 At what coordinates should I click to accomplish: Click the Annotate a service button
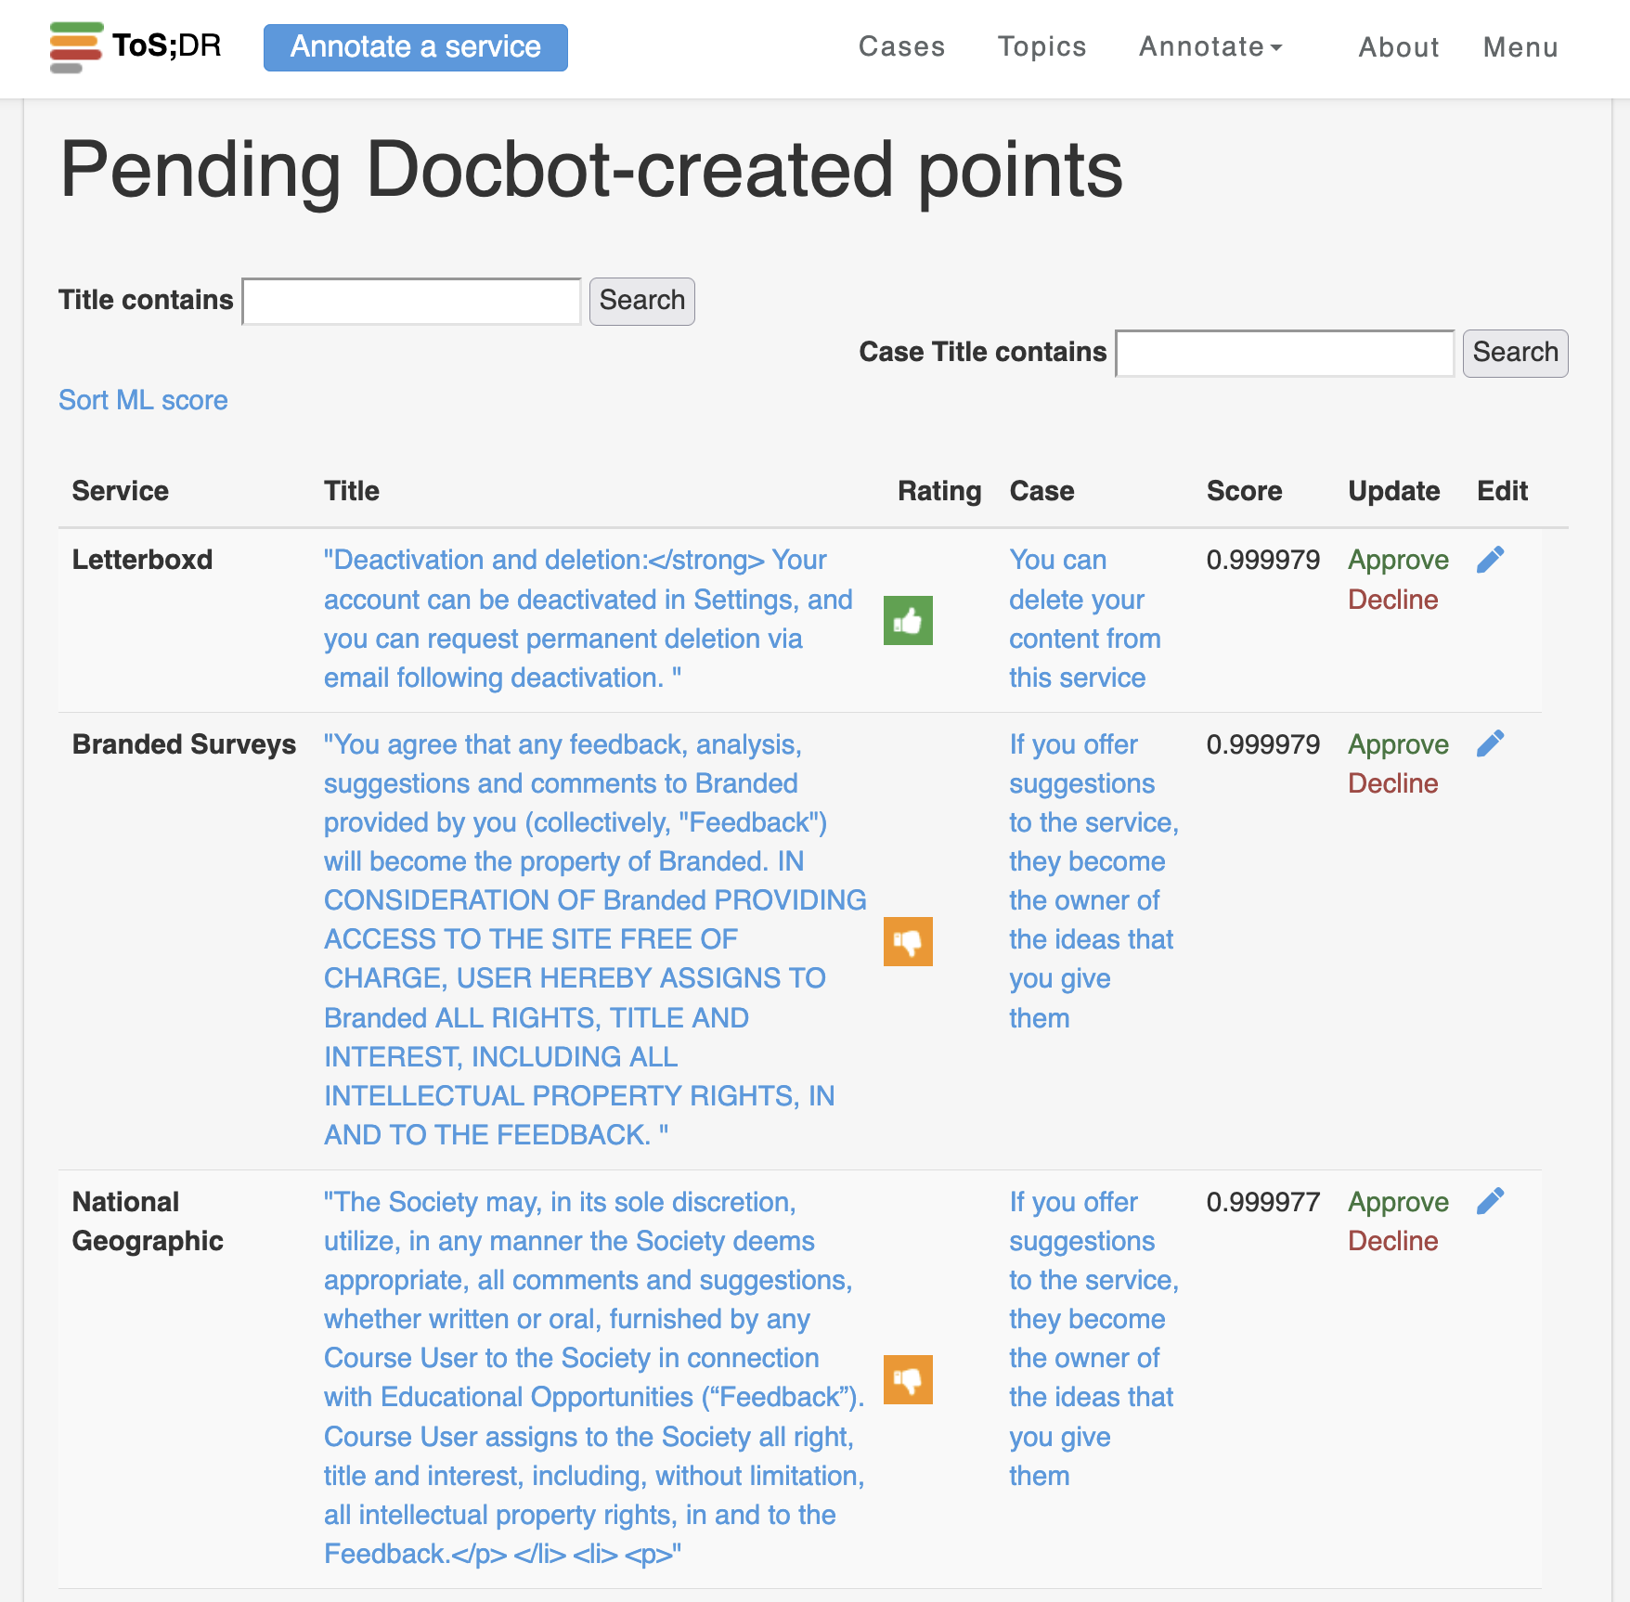(x=415, y=46)
